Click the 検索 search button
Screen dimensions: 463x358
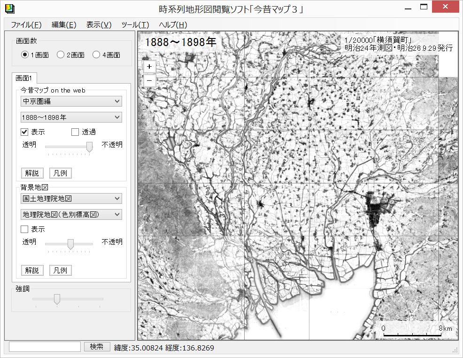pos(97,347)
